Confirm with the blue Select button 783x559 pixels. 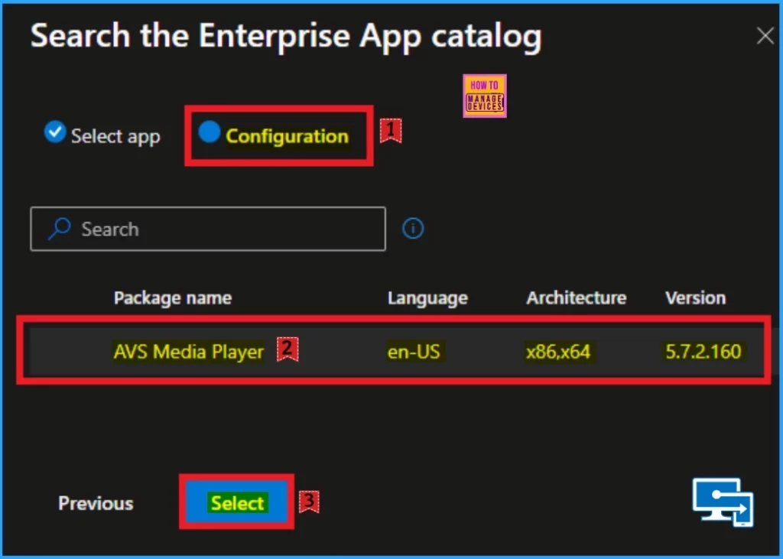237,502
